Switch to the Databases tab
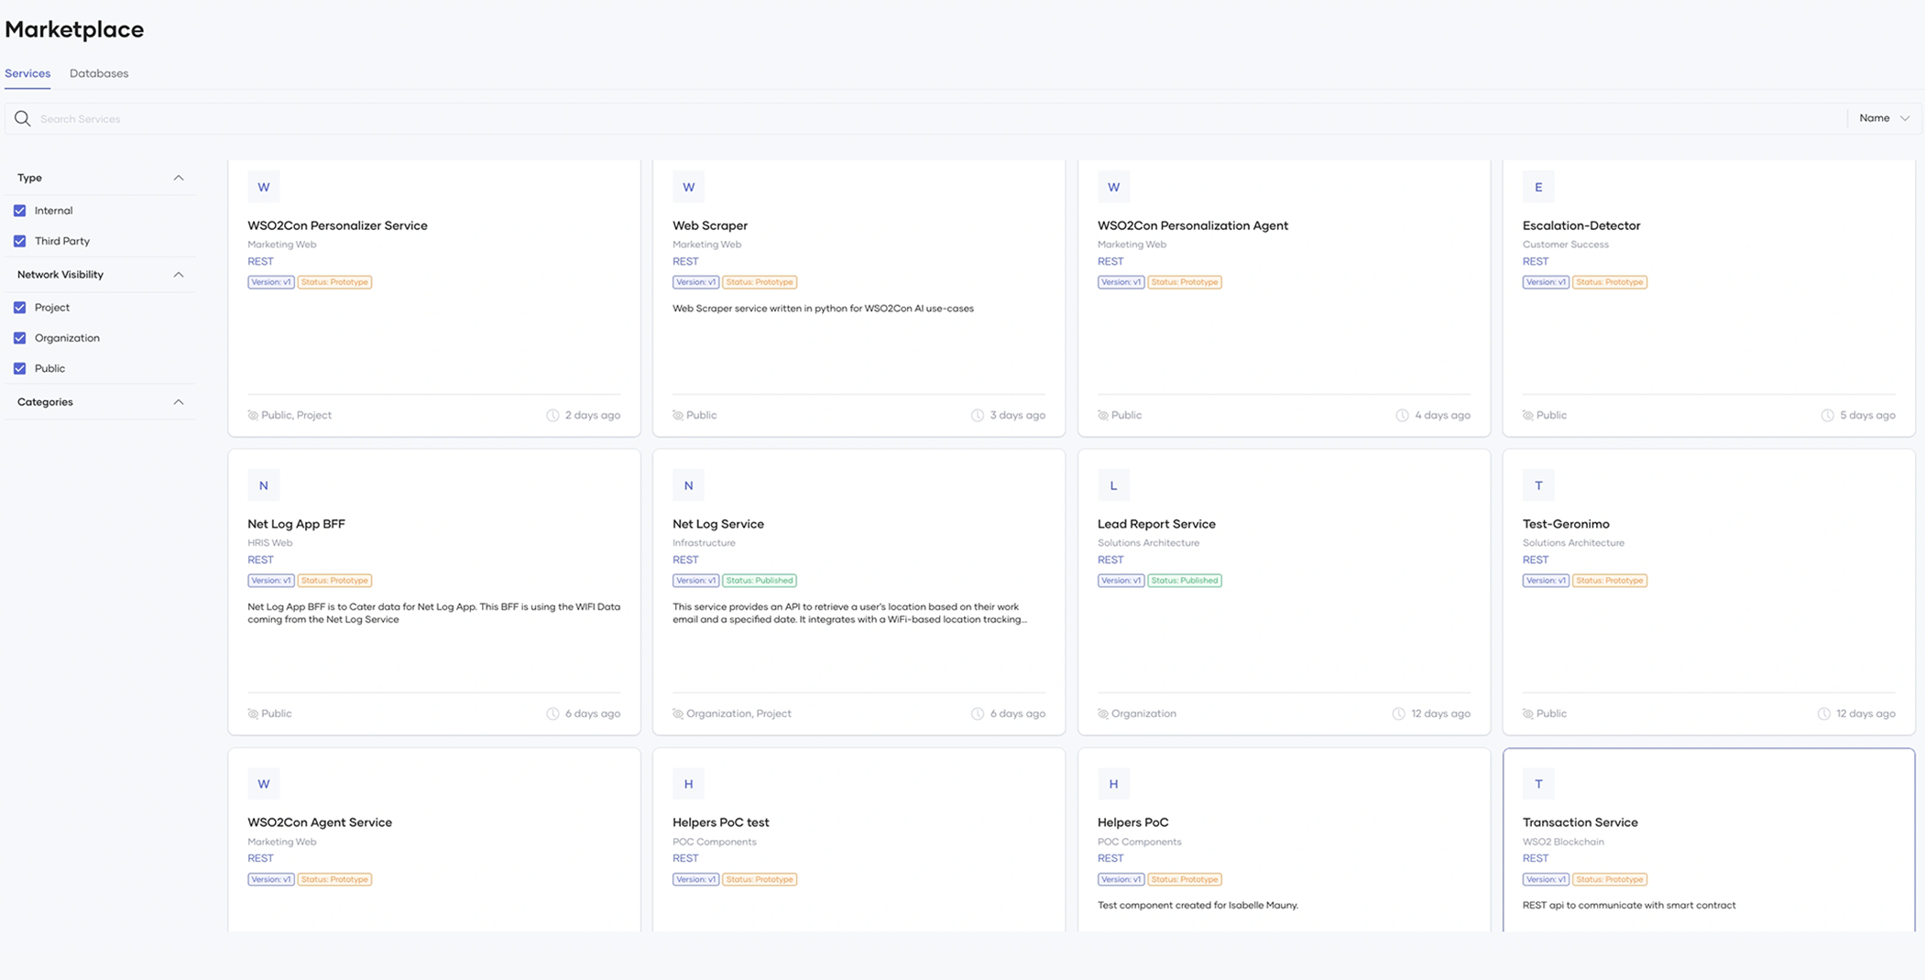1925x980 pixels. pos(99,73)
